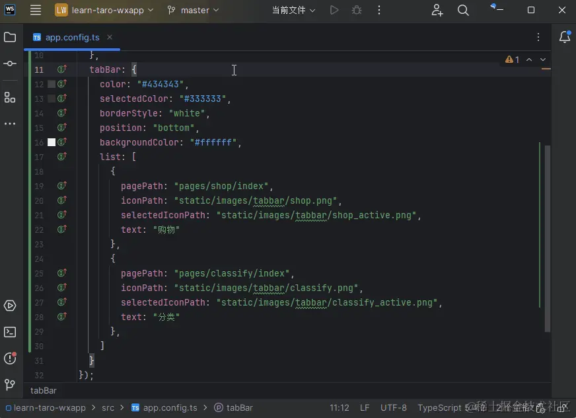Click tabBar in the editor breadcrumb bar
Screen dimensions: 576x418
(x=44, y=390)
